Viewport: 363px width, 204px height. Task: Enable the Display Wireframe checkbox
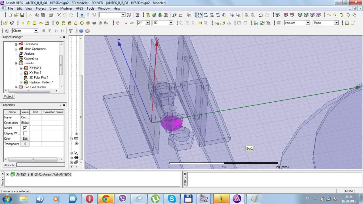tap(25, 133)
